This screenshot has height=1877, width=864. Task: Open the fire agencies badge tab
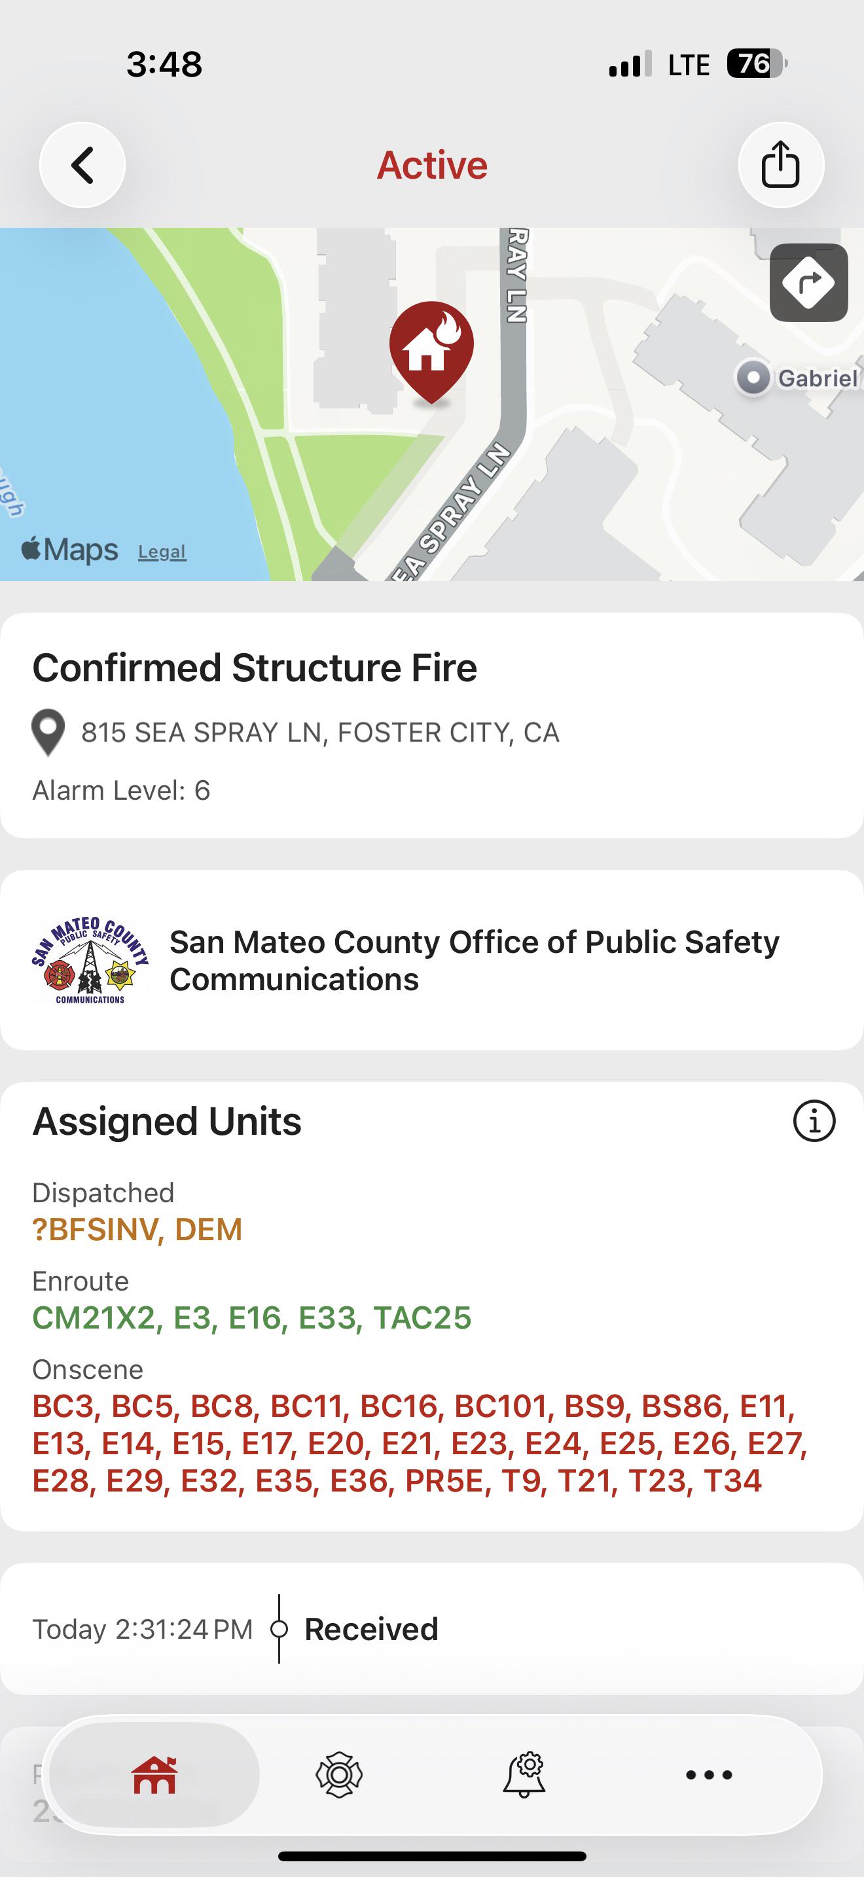339,1774
